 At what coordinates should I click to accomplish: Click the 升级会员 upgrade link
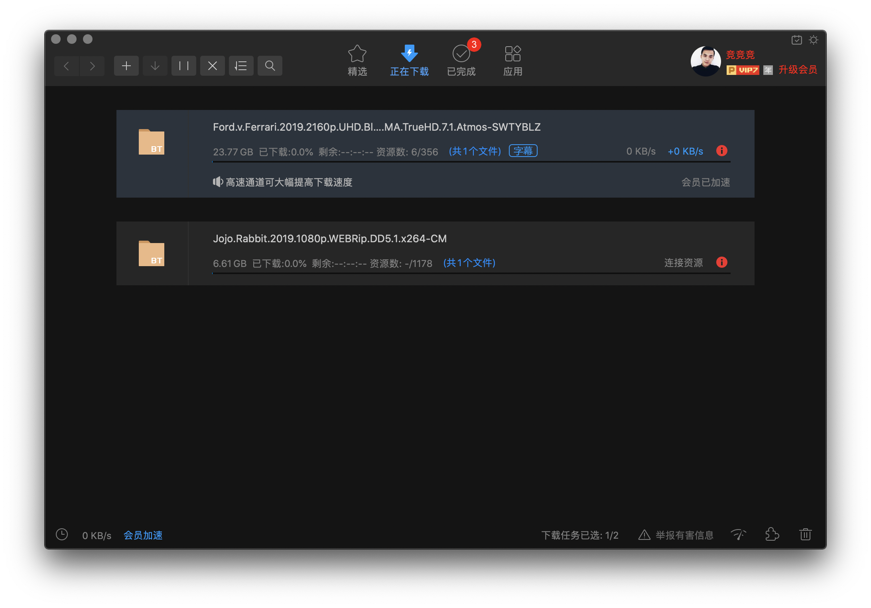pyautogui.click(x=798, y=70)
